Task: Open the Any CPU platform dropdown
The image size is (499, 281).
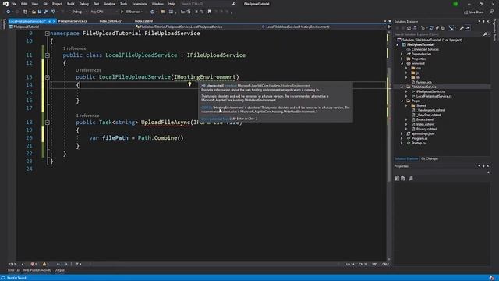Action: click(104, 12)
